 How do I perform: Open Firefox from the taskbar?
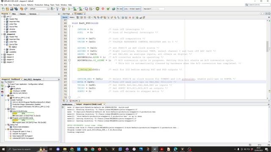click(x=100, y=149)
